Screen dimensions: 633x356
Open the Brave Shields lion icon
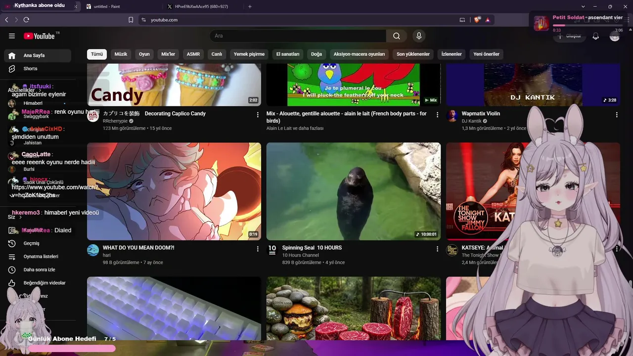(477, 20)
